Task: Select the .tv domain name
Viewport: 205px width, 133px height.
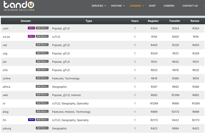Action: pyautogui.click(x=4, y=103)
